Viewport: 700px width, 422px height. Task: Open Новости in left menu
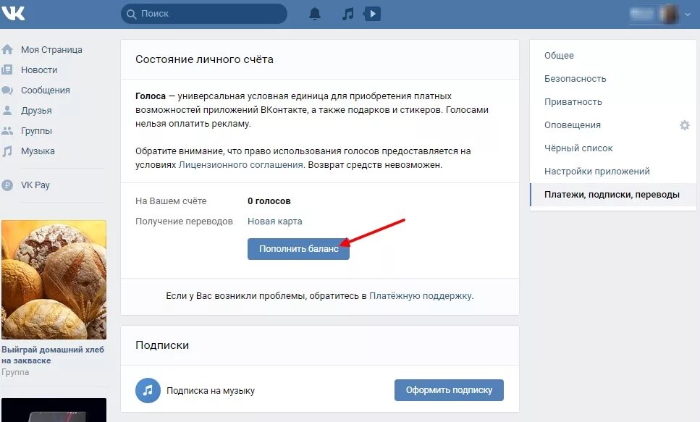(39, 69)
